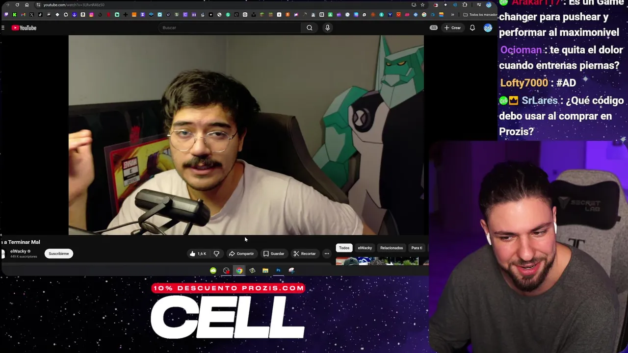The width and height of the screenshot is (628, 353).
Task: Click the search magnifier button
Action: [310, 28]
